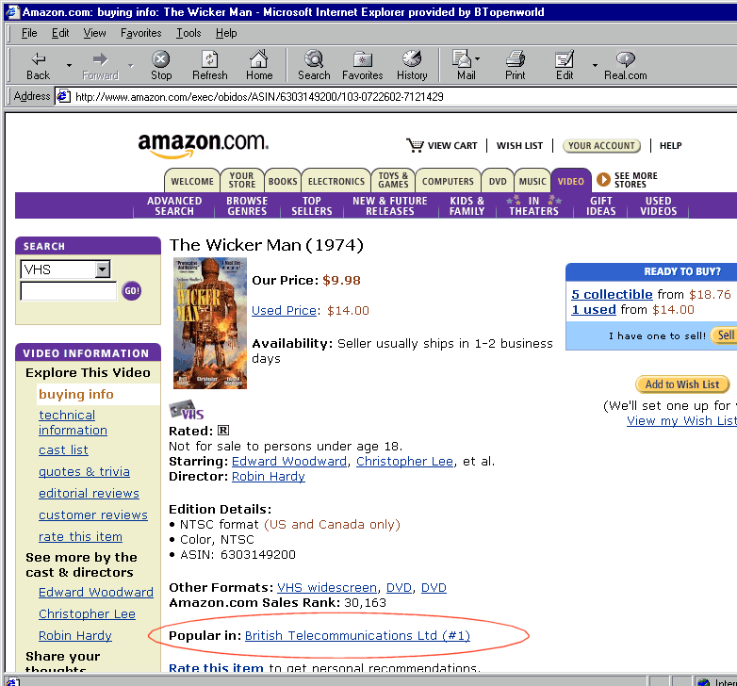Image resolution: width=737 pixels, height=686 pixels.
Task: Switch to the Welcome store tab
Action: pyautogui.click(x=191, y=181)
